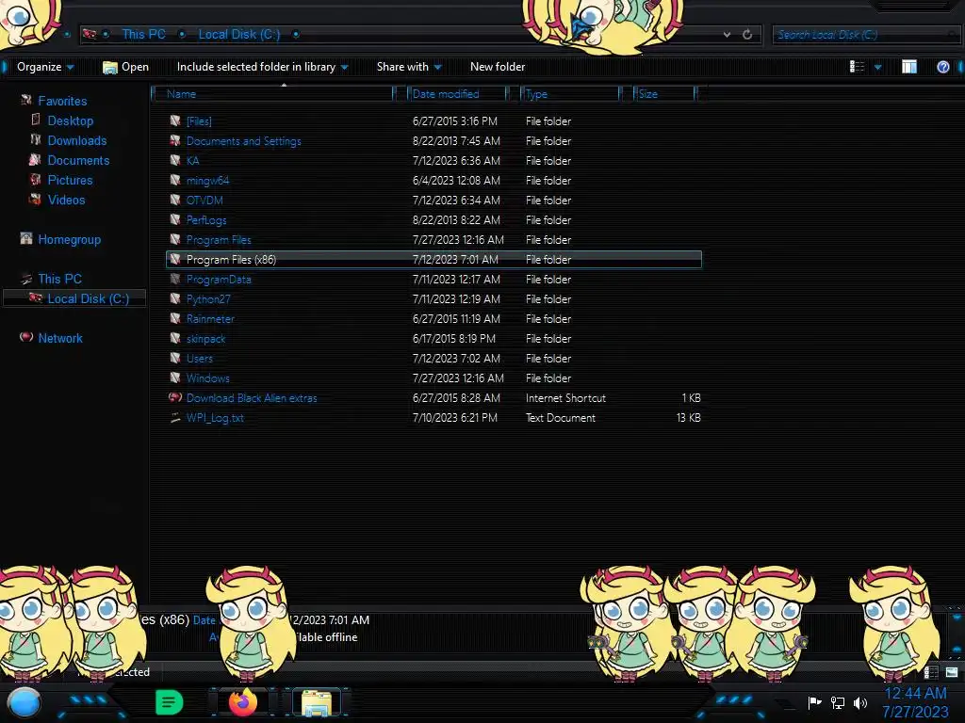
Task: Click the Program Files (x86) folder icon
Action: [x=175, y=259]
